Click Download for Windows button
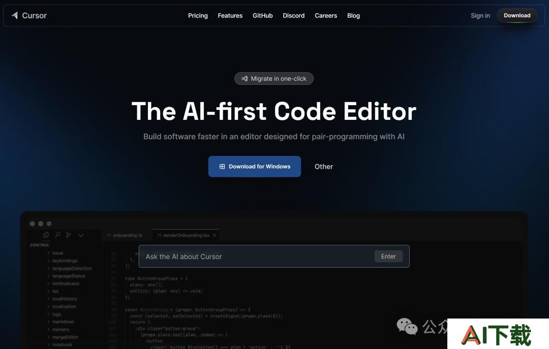This screenshot has height=349, width=549. (255, 167)
